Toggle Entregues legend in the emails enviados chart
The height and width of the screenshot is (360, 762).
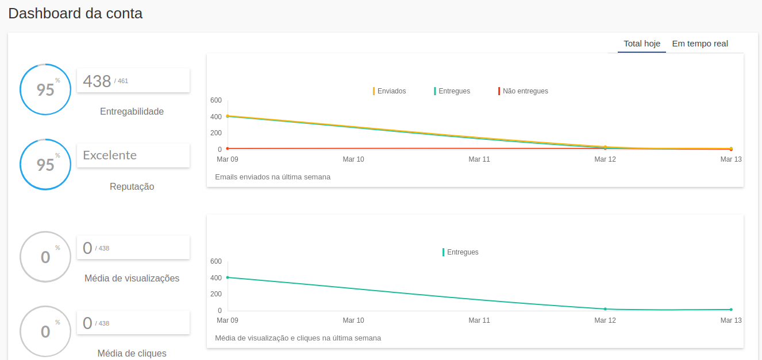click(453, 91)
